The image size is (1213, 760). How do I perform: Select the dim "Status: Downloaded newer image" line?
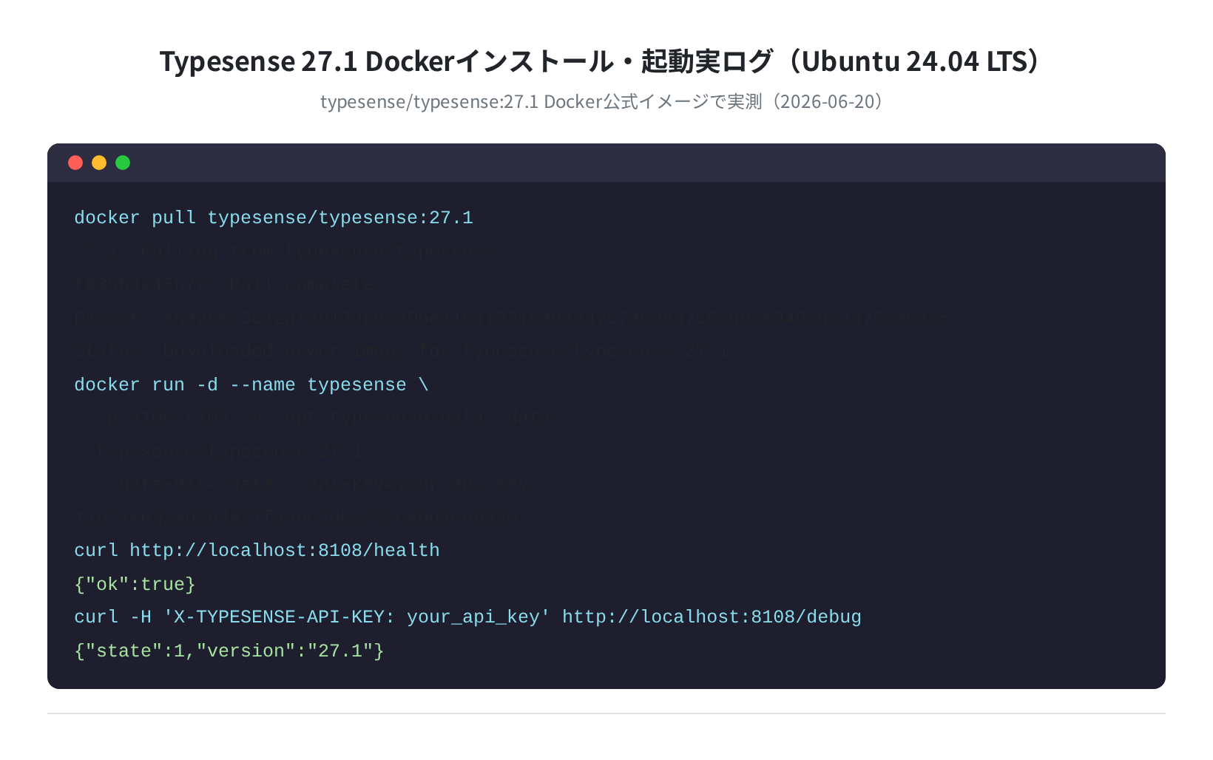click(x=401, y=351)
